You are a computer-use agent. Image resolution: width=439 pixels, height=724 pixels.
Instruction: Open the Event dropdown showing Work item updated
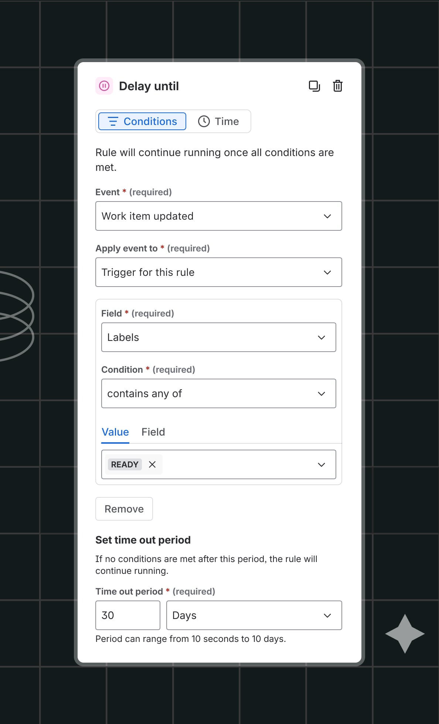click(219, 216)
